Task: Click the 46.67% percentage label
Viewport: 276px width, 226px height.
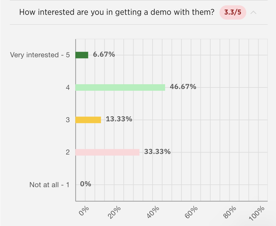Action: [x=183, y=87]
